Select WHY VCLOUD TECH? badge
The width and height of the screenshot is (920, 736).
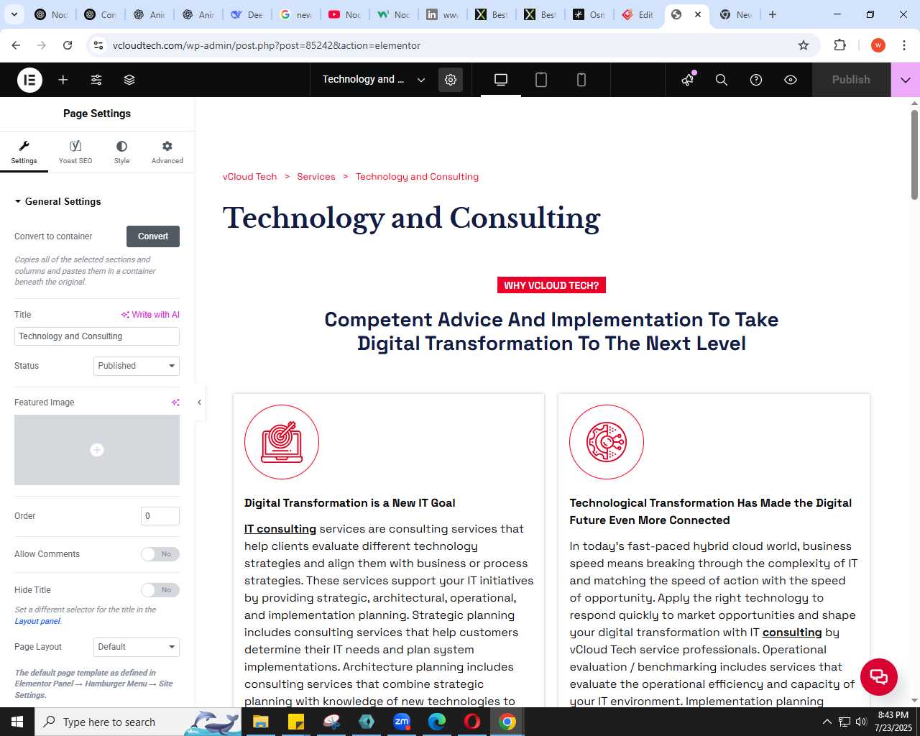point(551,285)
